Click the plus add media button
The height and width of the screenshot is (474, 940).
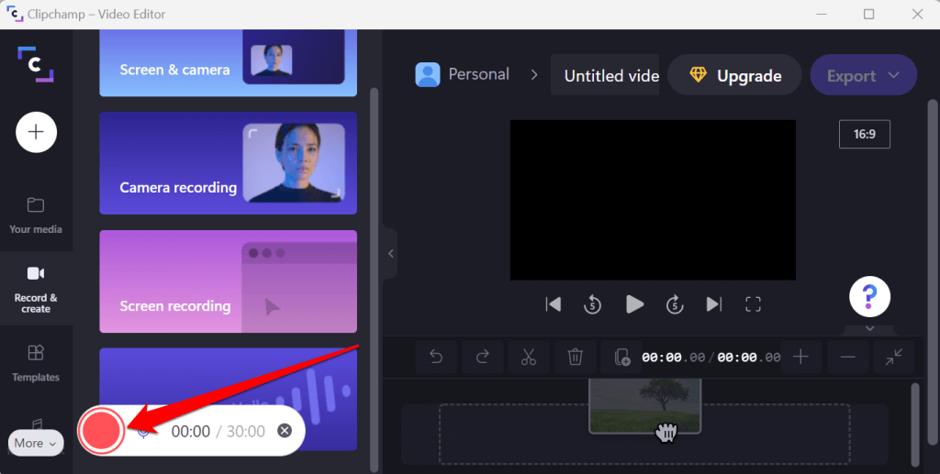pos(36,132)
